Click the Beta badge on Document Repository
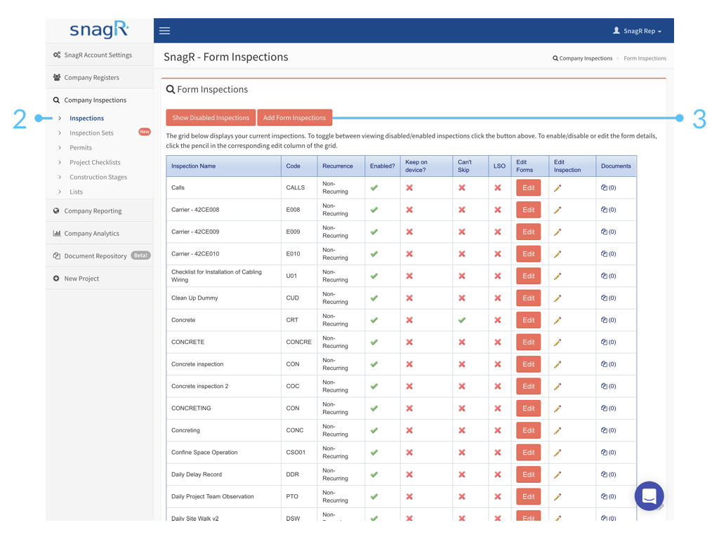The image size is (719, 539). 140,255
